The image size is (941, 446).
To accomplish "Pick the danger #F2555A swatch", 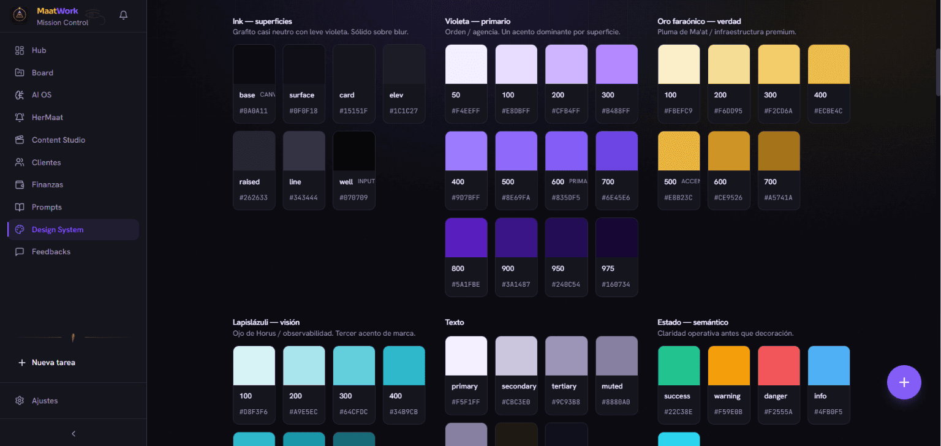I will pos(779,385).
